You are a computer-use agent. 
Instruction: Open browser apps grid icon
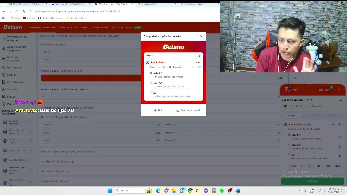4,18
